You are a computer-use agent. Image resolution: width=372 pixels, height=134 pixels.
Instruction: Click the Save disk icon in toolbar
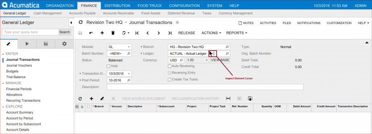point(80,33)
